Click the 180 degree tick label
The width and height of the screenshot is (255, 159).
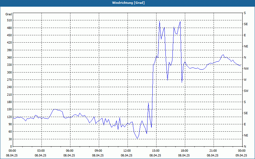click(9, 102)
